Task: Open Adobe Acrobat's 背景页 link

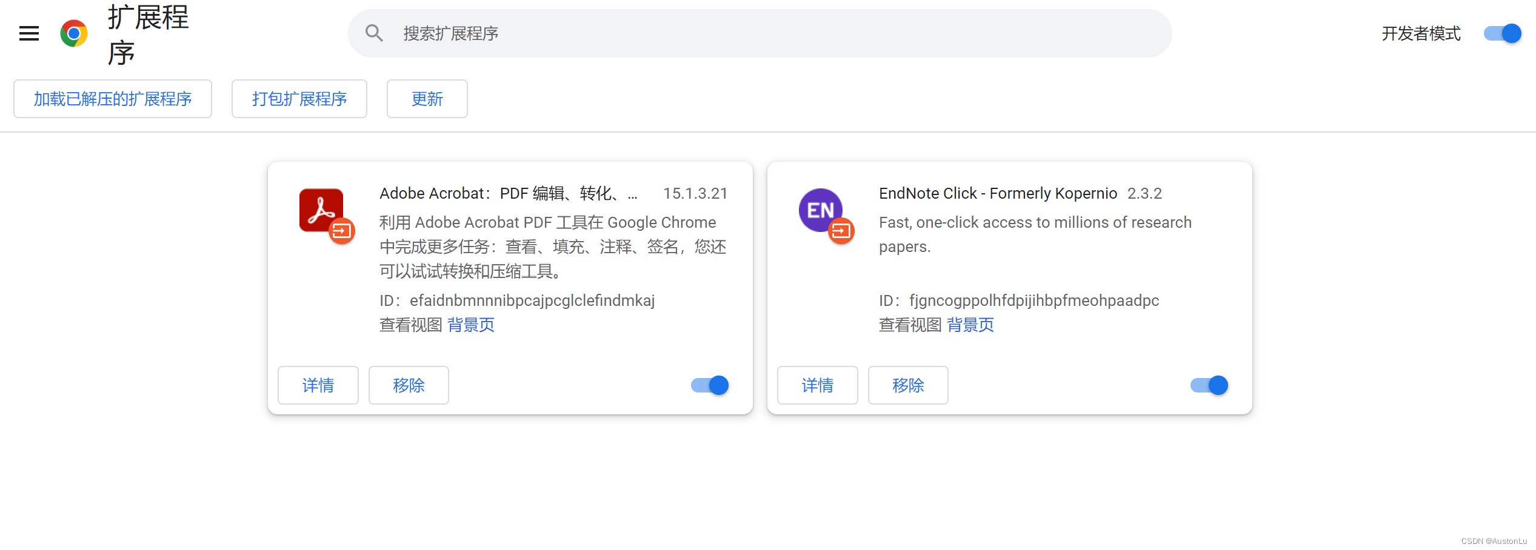Action: click(471, 325)
